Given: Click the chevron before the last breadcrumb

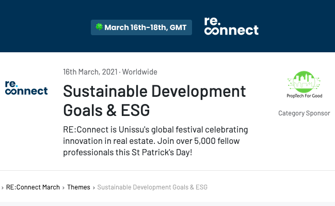Looking at the screenshot, I should pyautogui.click(x=94, y=188).
